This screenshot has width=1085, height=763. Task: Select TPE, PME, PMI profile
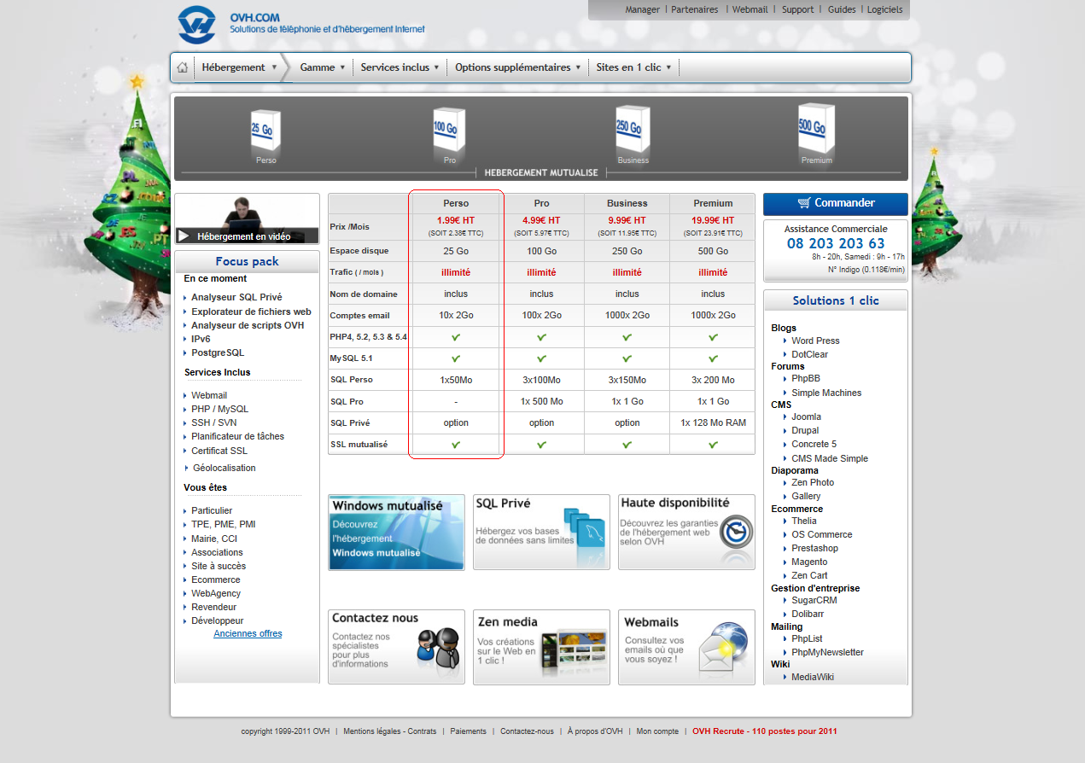point(223,525)
